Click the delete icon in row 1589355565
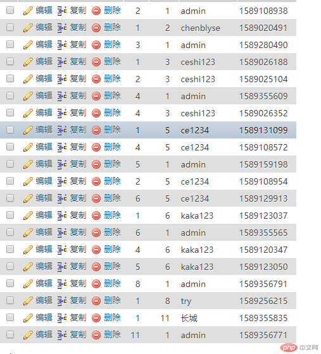This screenshot has width=321, height=354. (96, 233)
